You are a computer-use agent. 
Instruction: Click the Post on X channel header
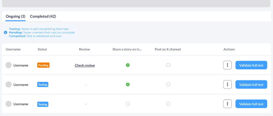168,49
